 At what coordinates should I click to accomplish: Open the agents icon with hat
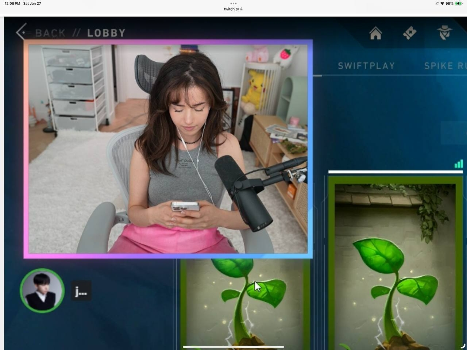(x=444, y=33)
